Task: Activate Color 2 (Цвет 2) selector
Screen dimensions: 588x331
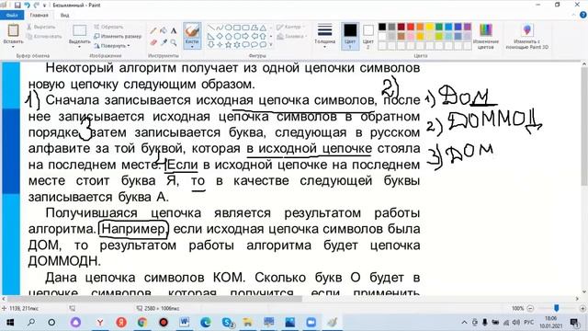Action: tap(368, 36)
